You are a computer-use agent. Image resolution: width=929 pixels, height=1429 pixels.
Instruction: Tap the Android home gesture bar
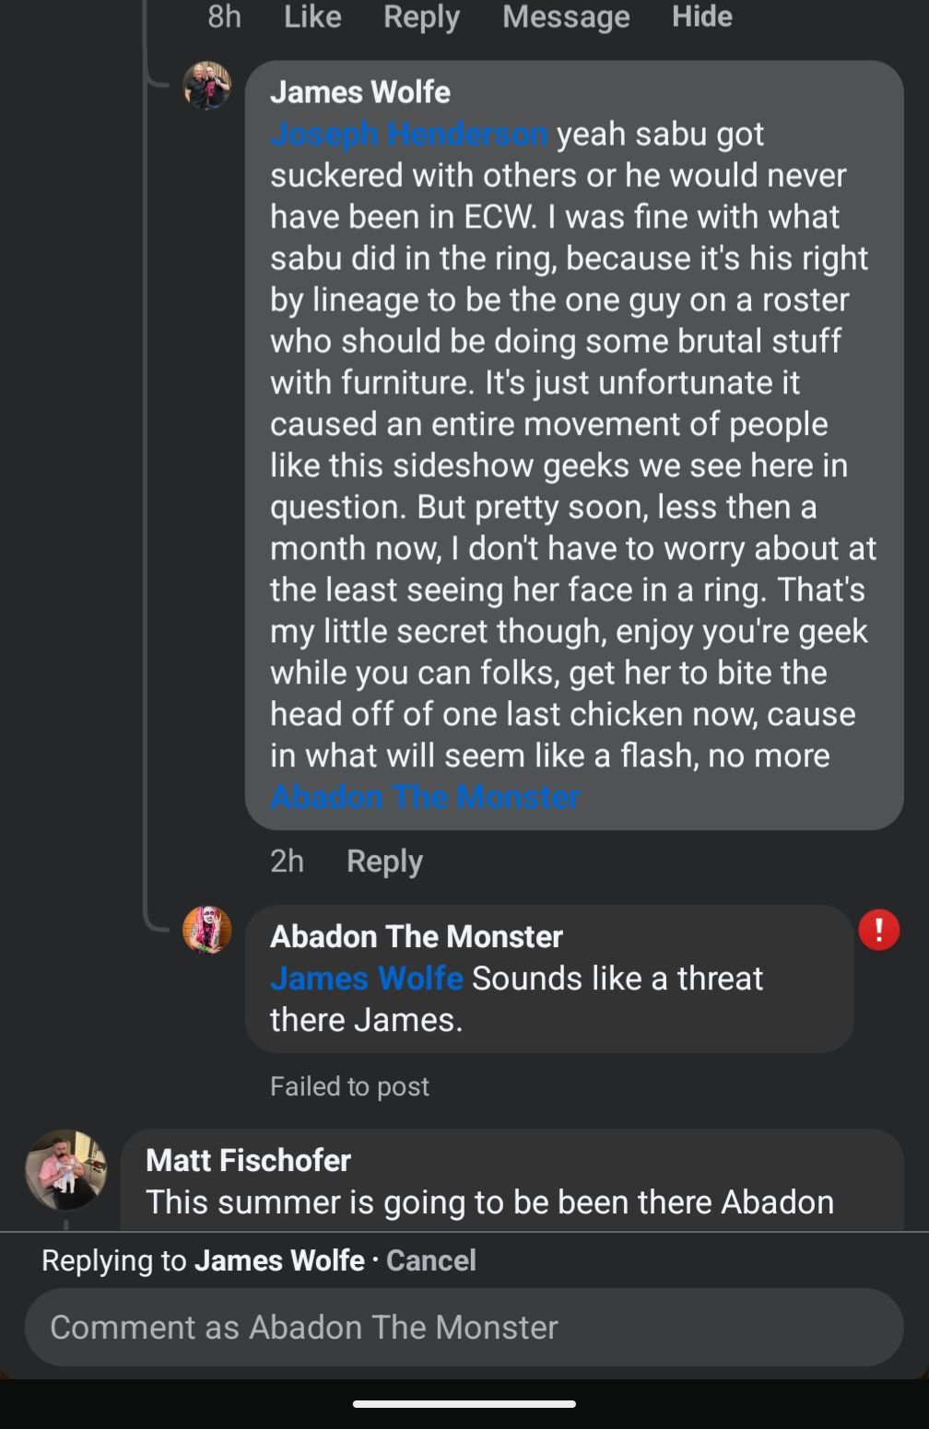[x=464, y=1404]
